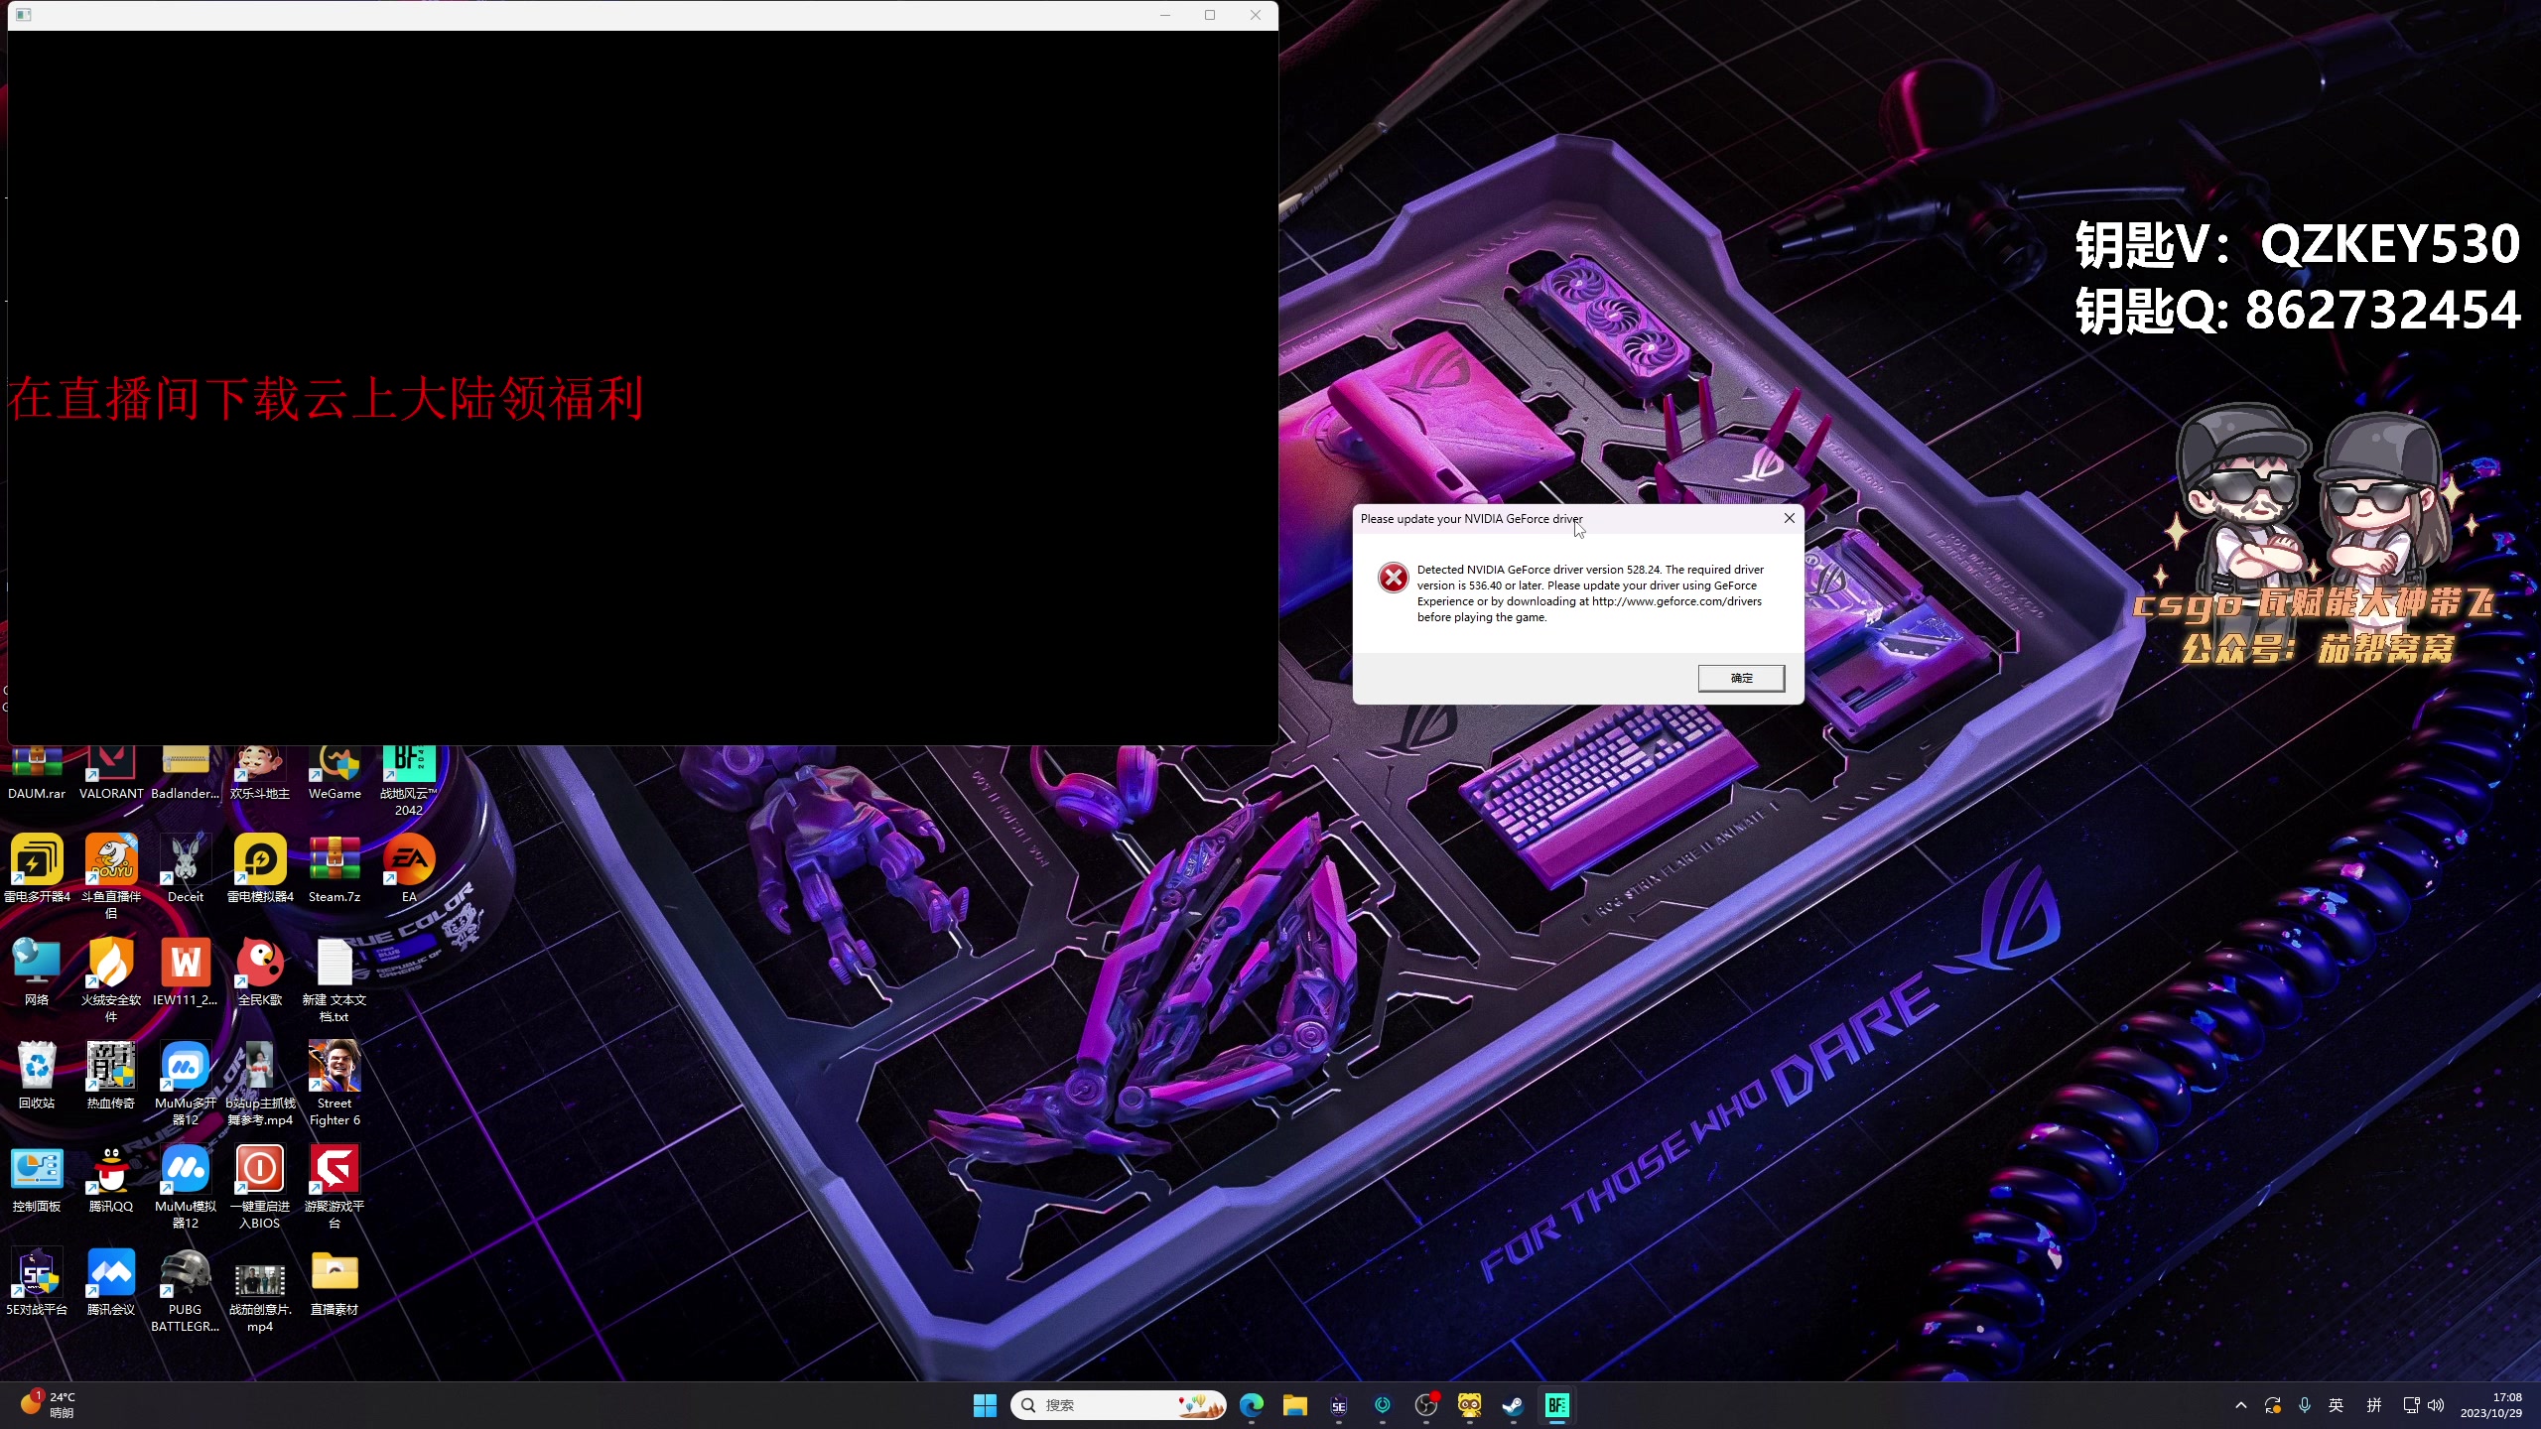Click the microphone tray icon
The height and width of the screenshot is (1429, 2541).
(x=2305, y=1405)
